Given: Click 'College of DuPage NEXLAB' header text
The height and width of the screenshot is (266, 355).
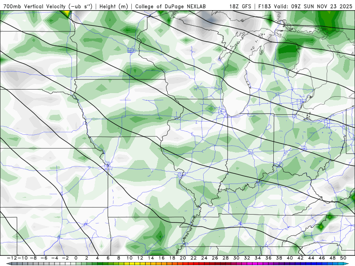Looking at the screenshot, I should [170, 7].
